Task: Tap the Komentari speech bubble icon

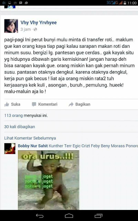Action: (x=34, y=104)
